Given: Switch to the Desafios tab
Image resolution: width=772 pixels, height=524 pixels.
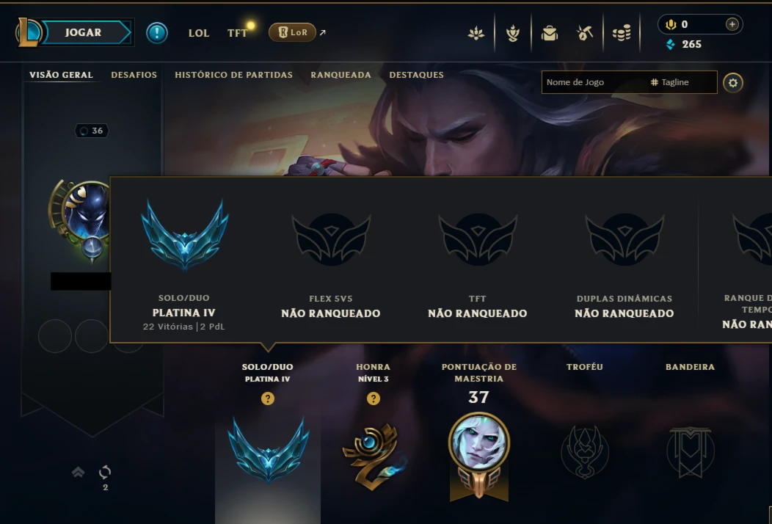Looking at the screenshot, I should 134,75.
